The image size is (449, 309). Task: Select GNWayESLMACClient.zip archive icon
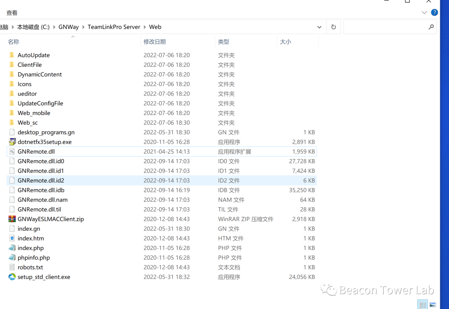point(12,219)
